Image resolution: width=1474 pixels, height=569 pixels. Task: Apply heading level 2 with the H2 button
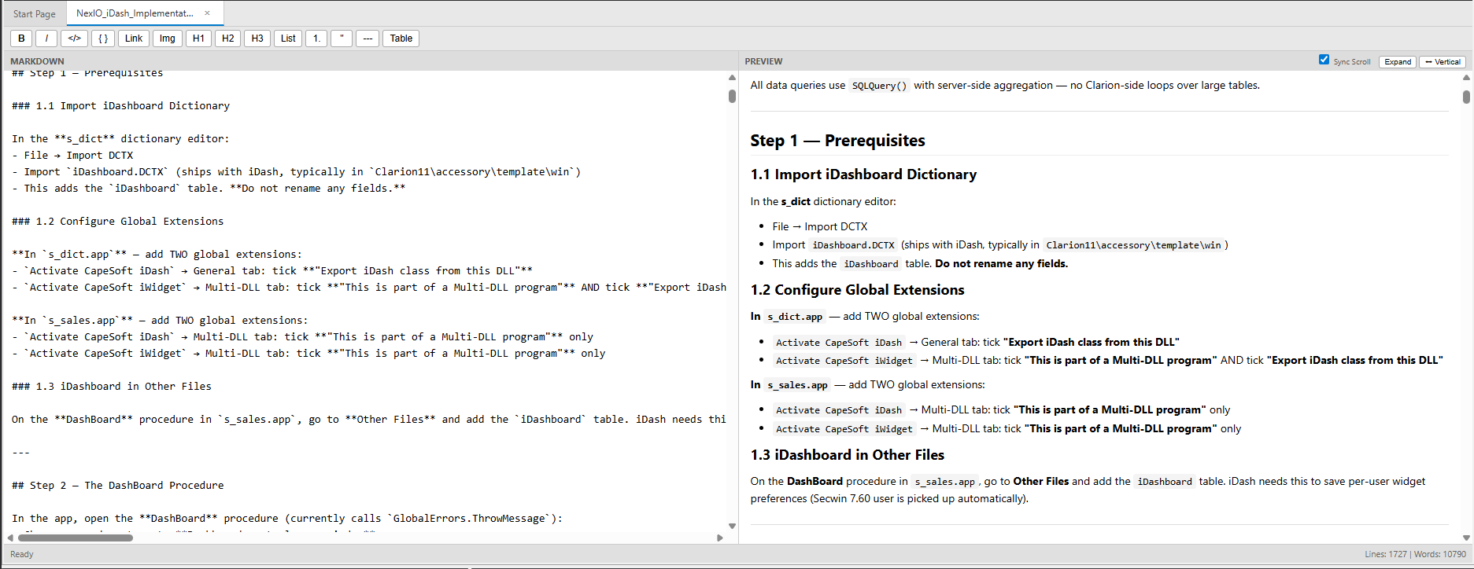[228, 39]
